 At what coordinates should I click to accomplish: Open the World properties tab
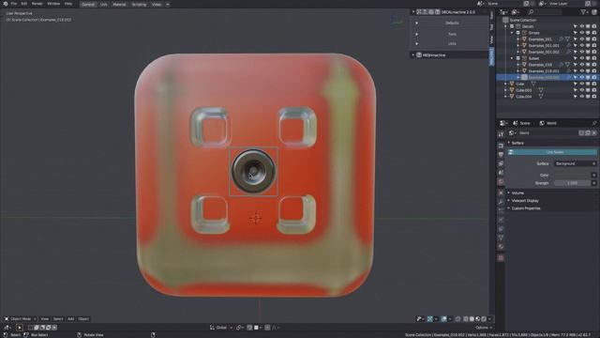tap(501, 182)
